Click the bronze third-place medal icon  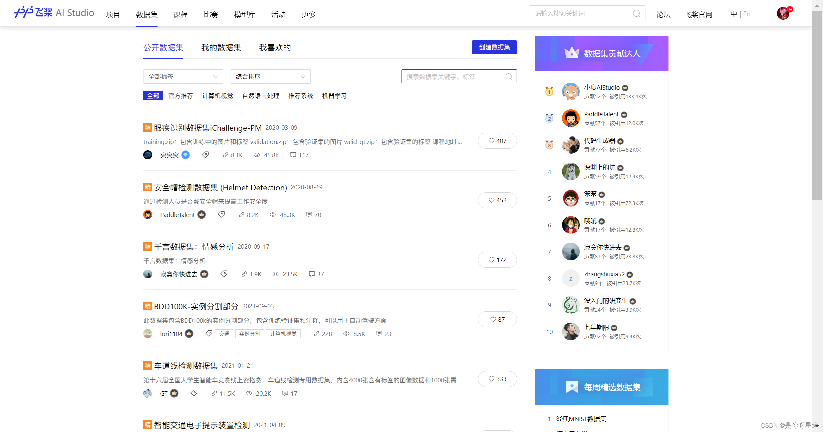coord(549,145)
